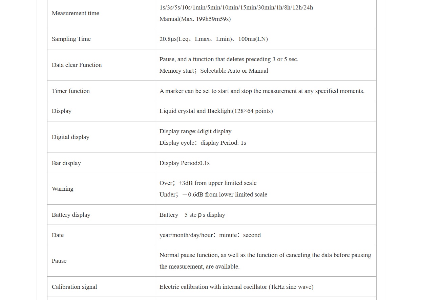The height and width of the screenshot is (300, 421).
Task: Click the Digital display label
Action: click(70, 137)
